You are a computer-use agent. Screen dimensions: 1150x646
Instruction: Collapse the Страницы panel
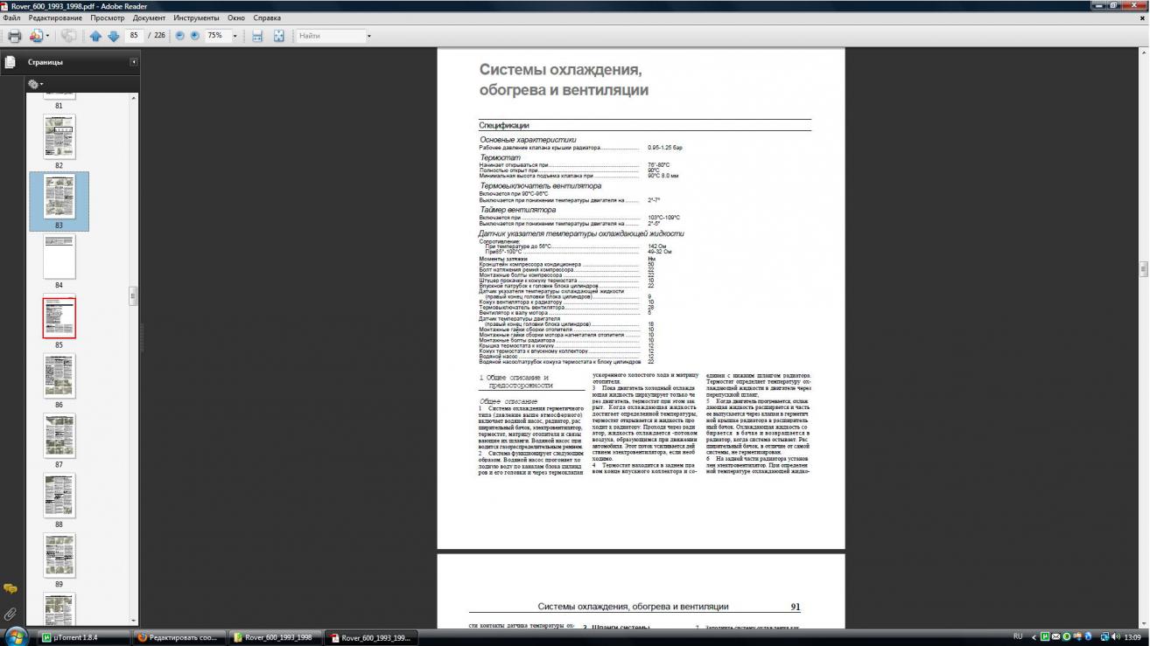134,62
